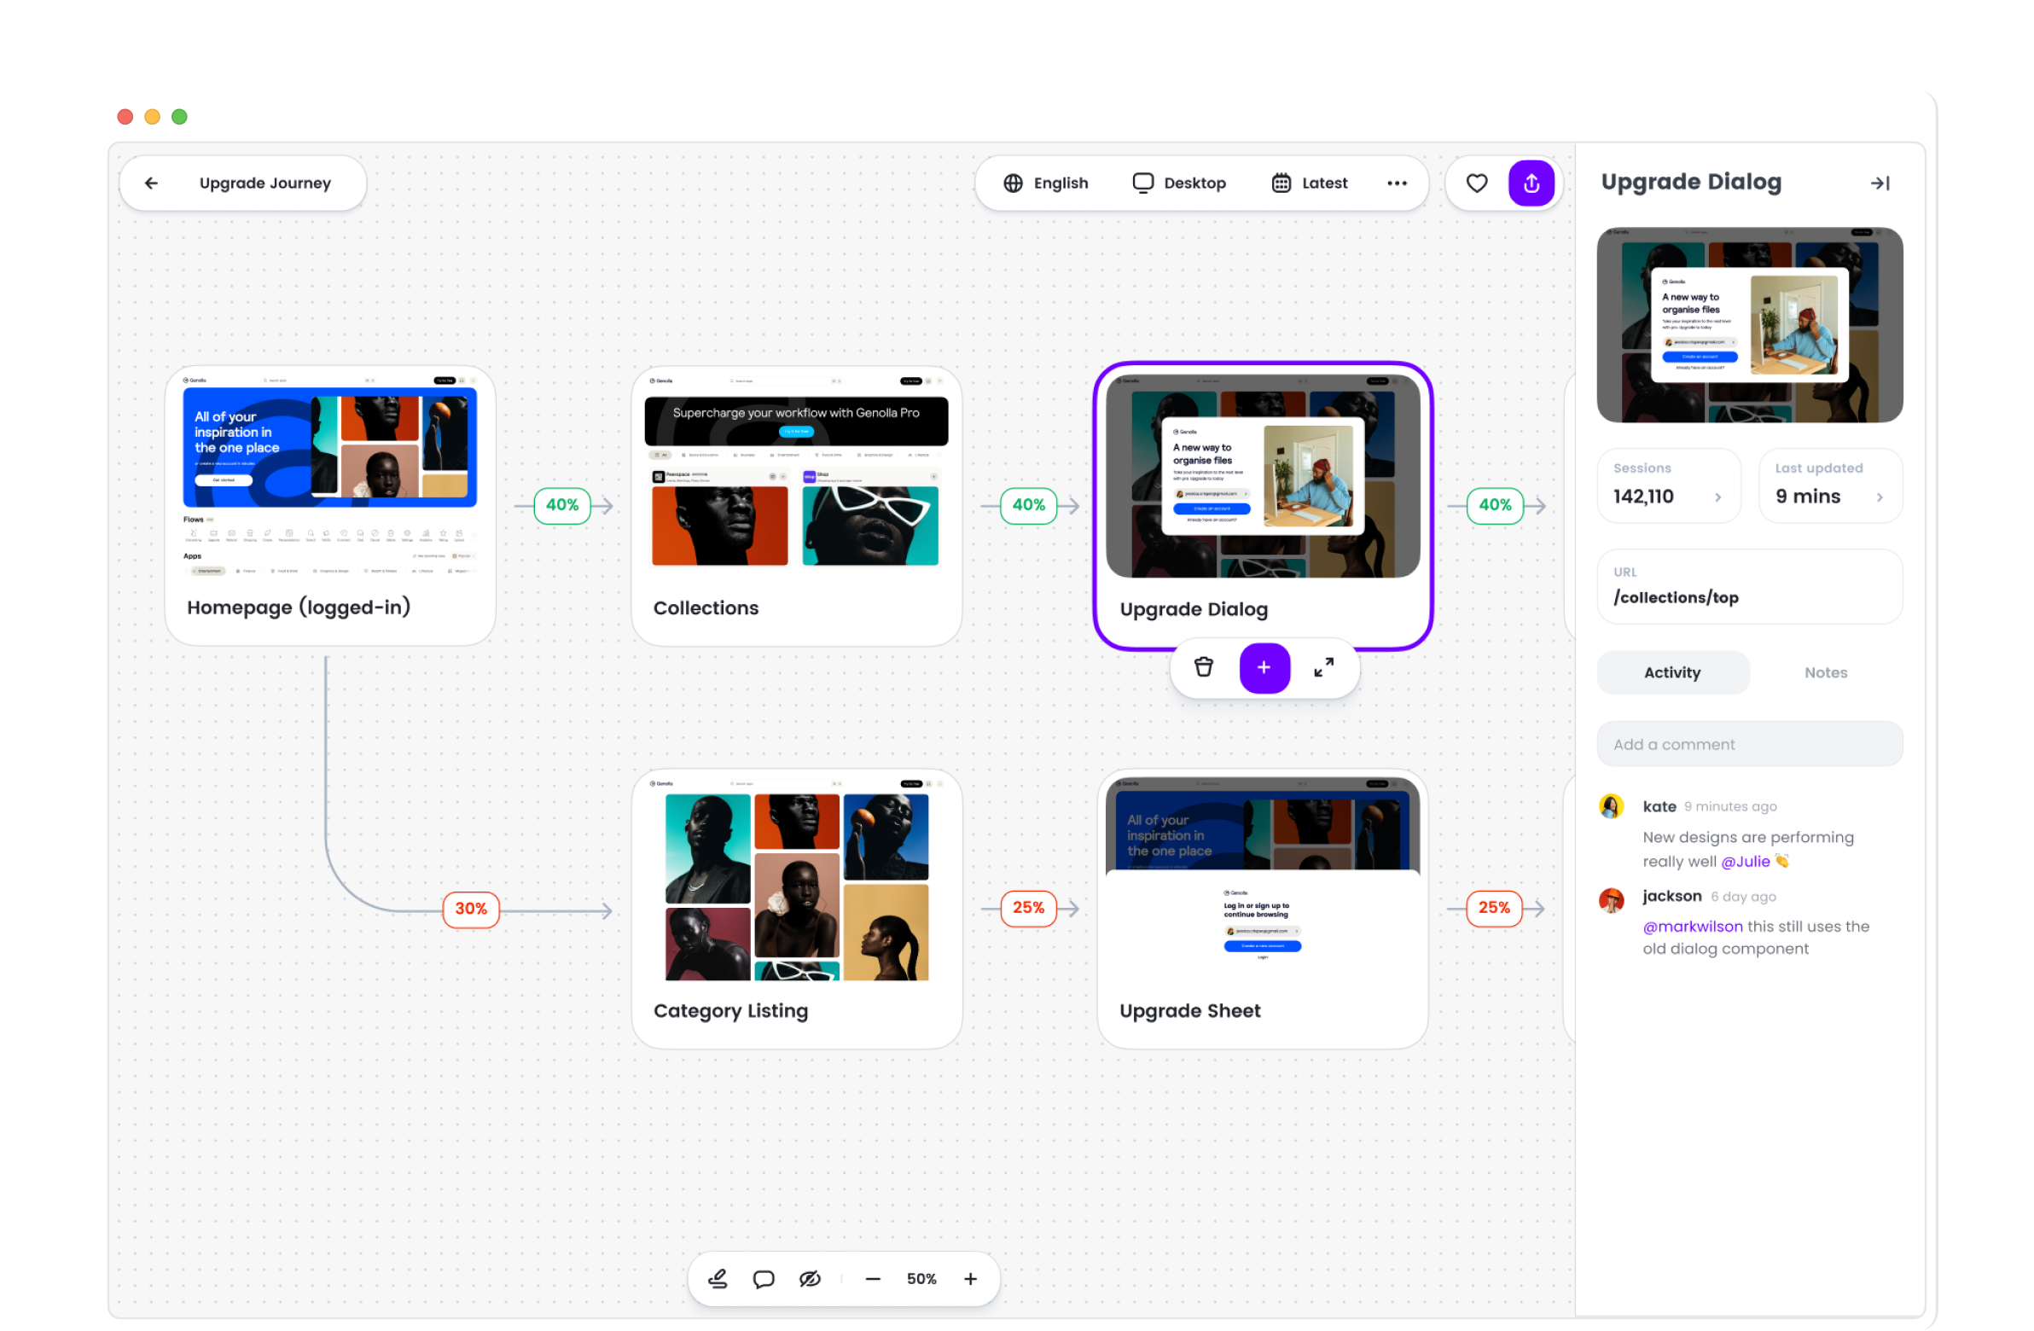Collapse the Upgrade Dialog side panel
2034x1331 pixels.
click(1880, 183)
